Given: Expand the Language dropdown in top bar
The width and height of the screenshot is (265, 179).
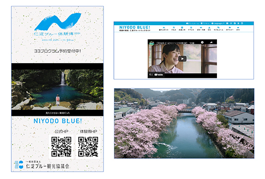Looking at the screenshot, I should 218,23.
